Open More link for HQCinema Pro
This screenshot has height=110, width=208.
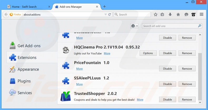107,53
